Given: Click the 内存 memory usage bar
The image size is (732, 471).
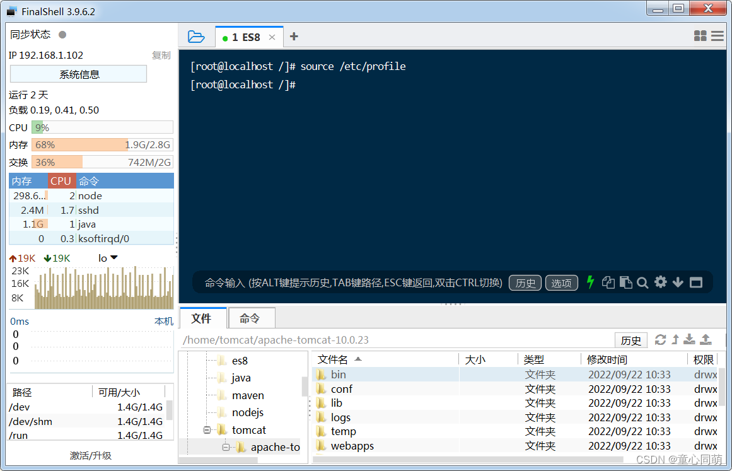Looking at the screenshot, I should coord(102,145).
